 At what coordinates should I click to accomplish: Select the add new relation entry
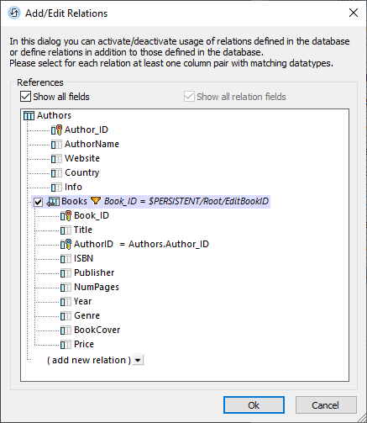click(89, 360)
